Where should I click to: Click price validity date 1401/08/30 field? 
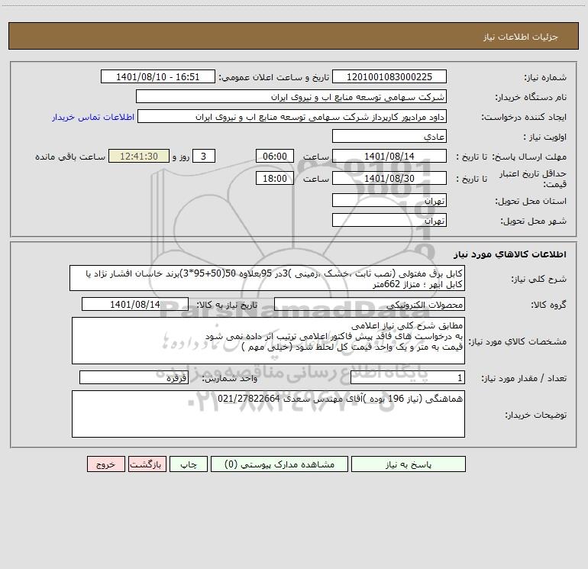[x=389, y=179]
